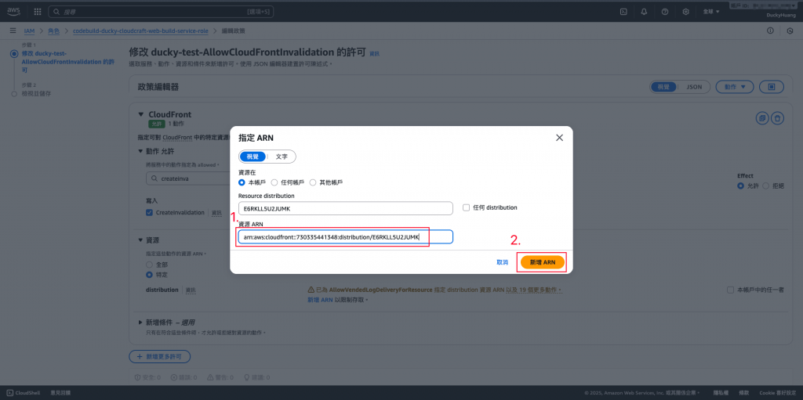Click the 新增 ARN orange button
Viewport: 803px width, 400px height.
coord(543,262)
